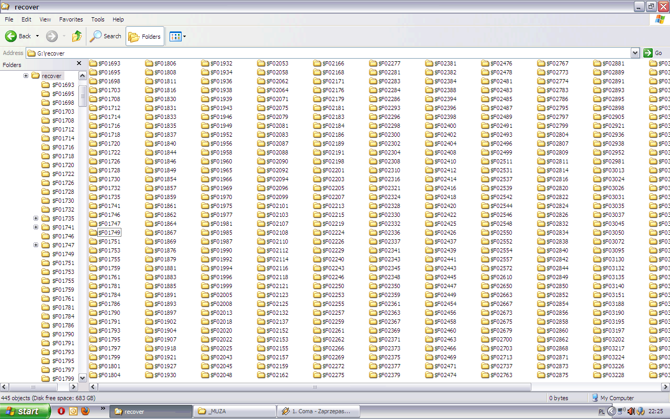Select folder $F02048 in the file list
Image resolution: width=670 pixels, height=419 pixels.
pyautogui.click(x=216, y=375)
